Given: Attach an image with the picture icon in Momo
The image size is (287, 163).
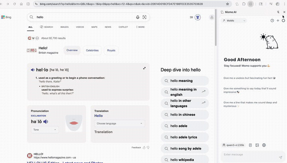Looking at the screenshot, I should point(257,145).
